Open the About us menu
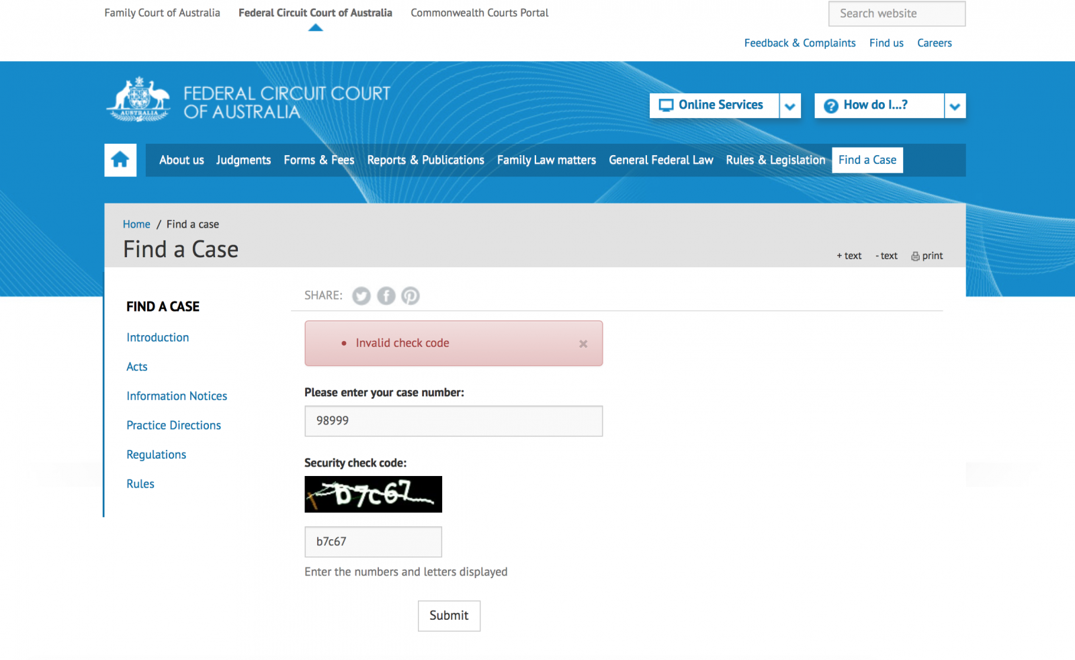 tap(181, 160)
